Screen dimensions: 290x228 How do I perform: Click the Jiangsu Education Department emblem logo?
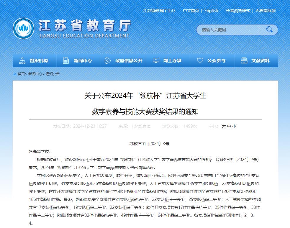[x=24, y=29]
